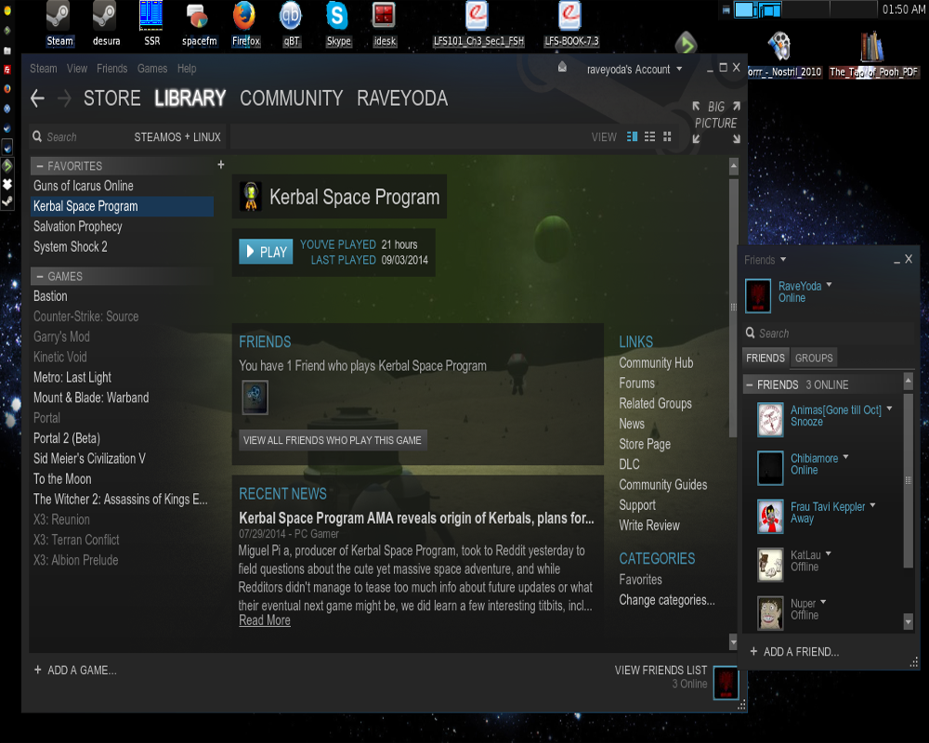The height and width of the screenshot is (743, 929).
Task: Click Add a Game
Action: tap(75, 671)
